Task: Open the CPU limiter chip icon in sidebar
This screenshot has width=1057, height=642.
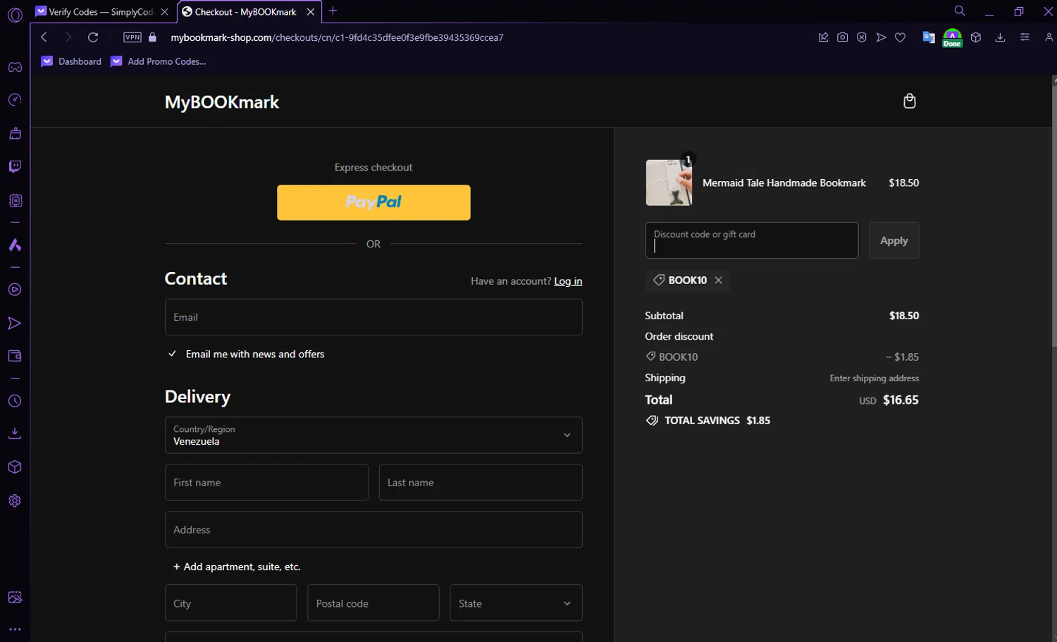Action: pyautogui.click(x=15, y=200)
